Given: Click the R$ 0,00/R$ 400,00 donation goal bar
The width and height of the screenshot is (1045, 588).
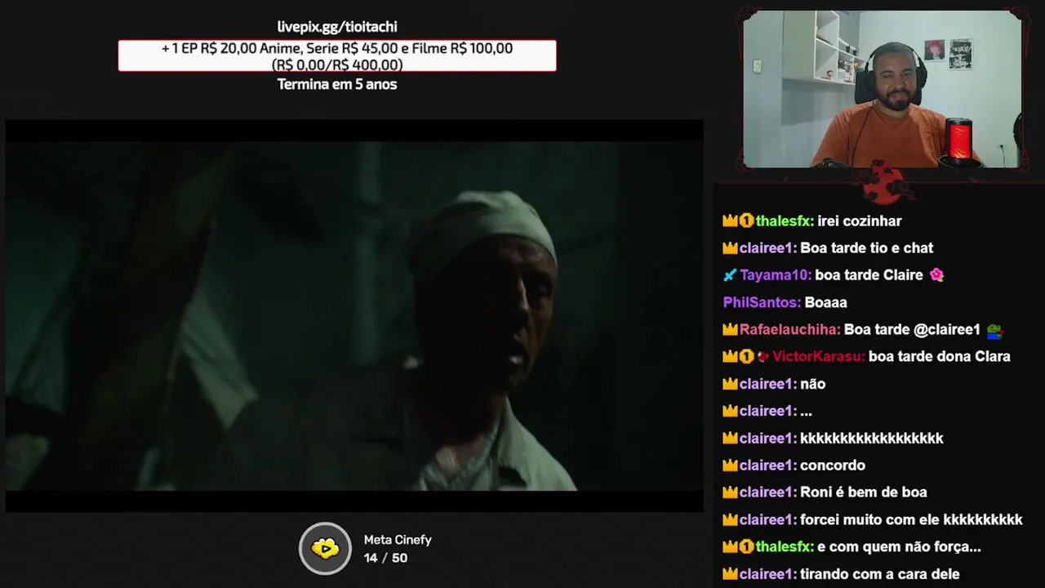Looking at the screenshot, I should tap(337, 56).
